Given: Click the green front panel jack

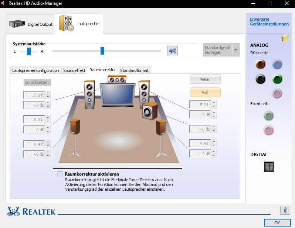Looking at the screenshot, I should click(269, 115).
